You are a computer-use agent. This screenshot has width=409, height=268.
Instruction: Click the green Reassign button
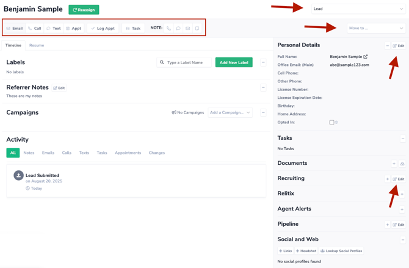coord(84,10)
